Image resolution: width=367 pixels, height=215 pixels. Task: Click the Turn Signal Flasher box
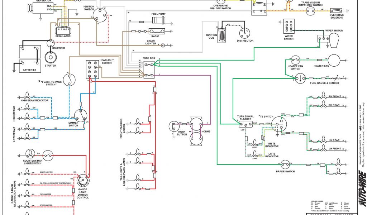tap(246, 124)
